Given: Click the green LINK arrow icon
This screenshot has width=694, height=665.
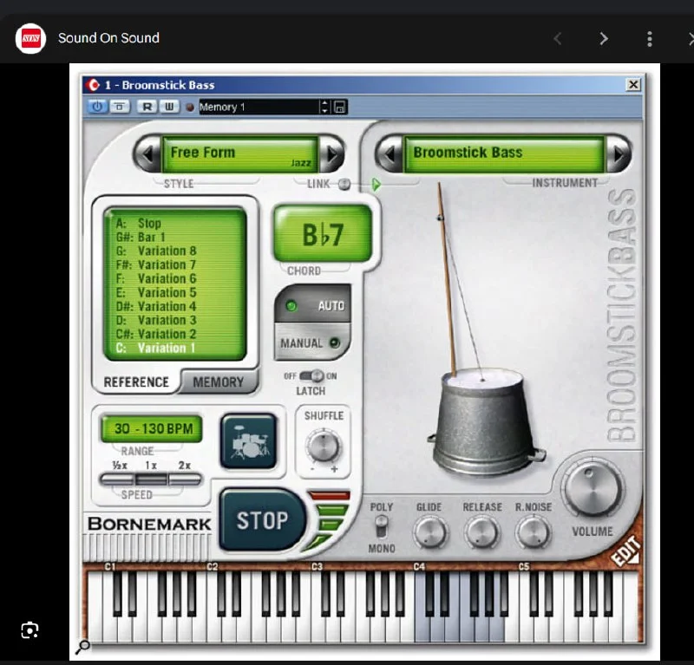Looking at the screenshot, I should click(x=376, y=184).
